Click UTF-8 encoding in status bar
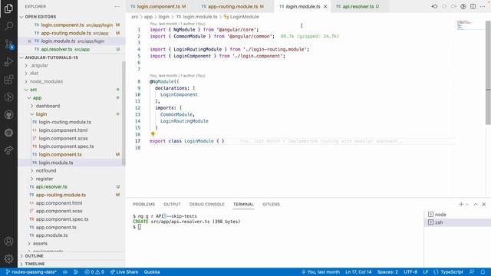This screenshot has height=276, width=491. point(410,272)
